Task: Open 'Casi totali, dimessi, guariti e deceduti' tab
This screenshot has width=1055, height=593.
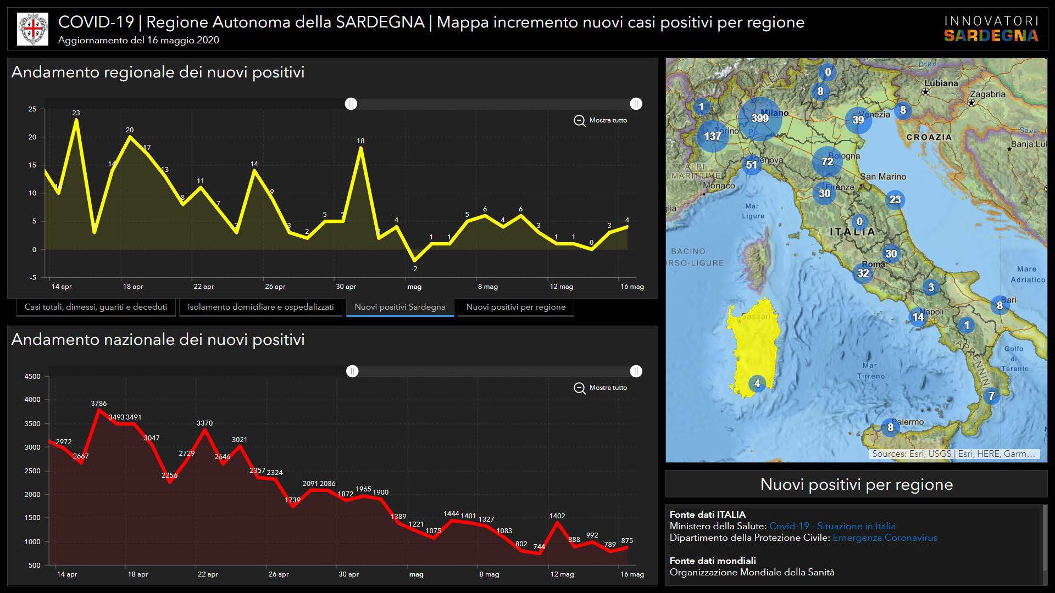Action: click(96, 307)
